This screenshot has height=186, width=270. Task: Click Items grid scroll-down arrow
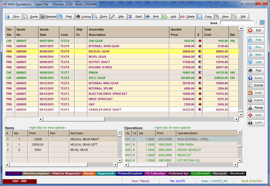[x=120, y=160]
